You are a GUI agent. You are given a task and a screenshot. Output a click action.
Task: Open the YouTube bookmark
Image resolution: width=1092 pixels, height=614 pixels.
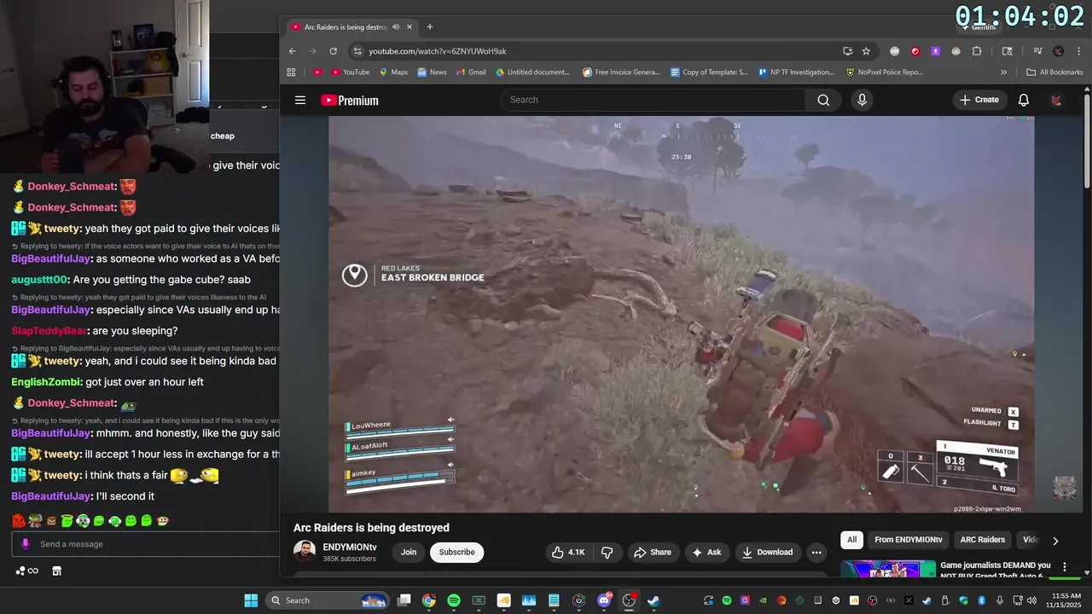351,72
